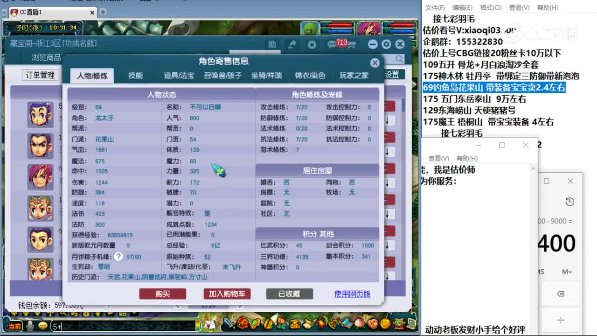Close the 角色寄售信息 dialog
Image resolution: width=597 pixels, height=336 pixels.
click(x=375, y=63)
